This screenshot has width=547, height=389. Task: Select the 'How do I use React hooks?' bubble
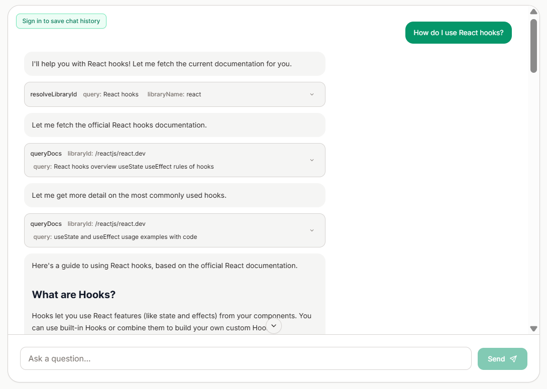point(459,33)
